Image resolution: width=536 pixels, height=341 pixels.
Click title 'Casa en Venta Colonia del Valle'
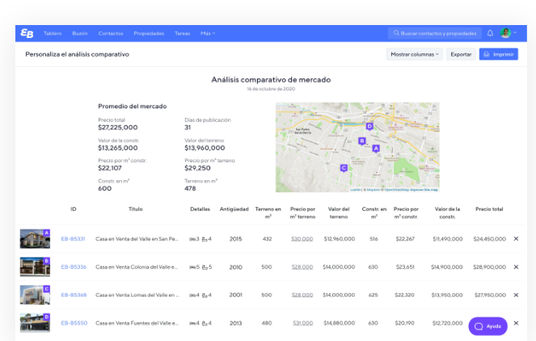(x=137, y=267)
